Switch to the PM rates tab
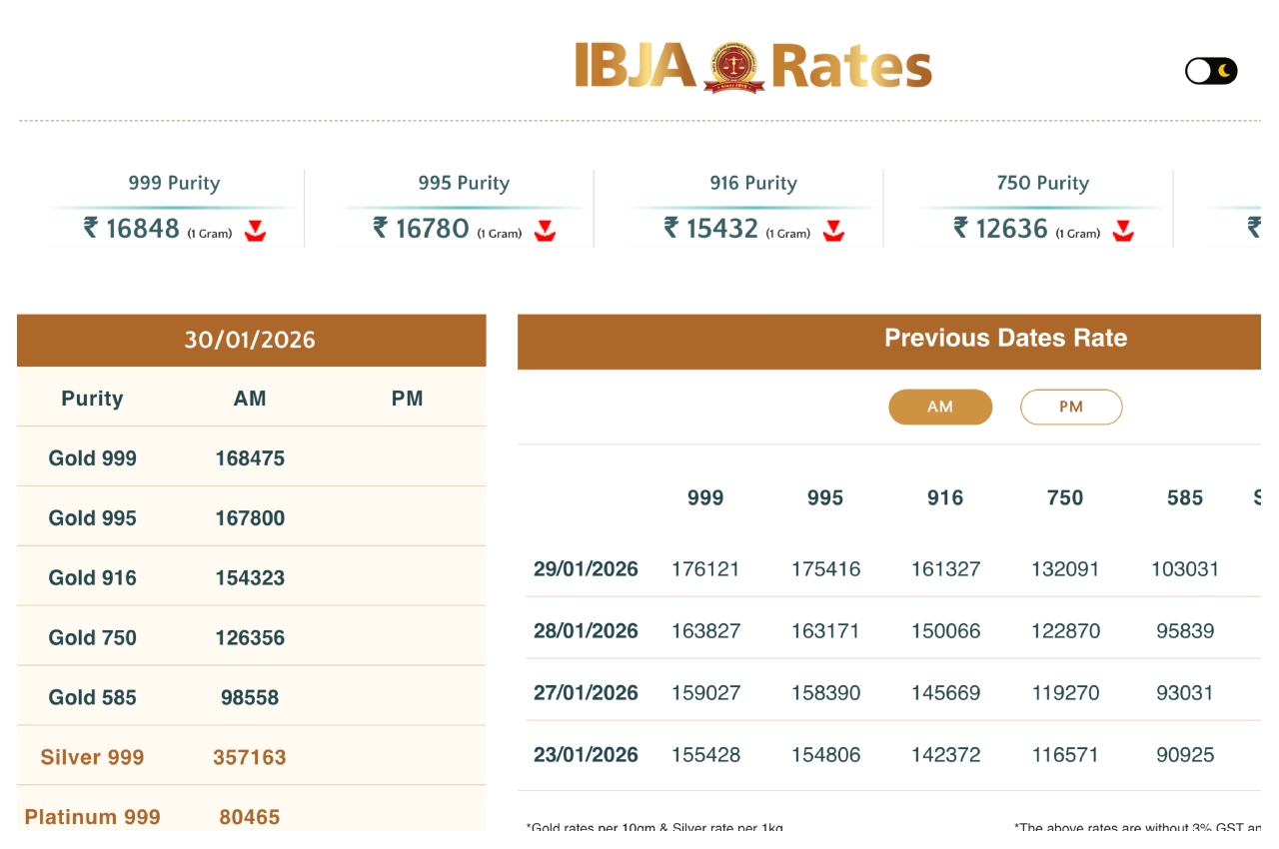The width and height of the screenshot is (1279, 849). [x=1071, y=408]
